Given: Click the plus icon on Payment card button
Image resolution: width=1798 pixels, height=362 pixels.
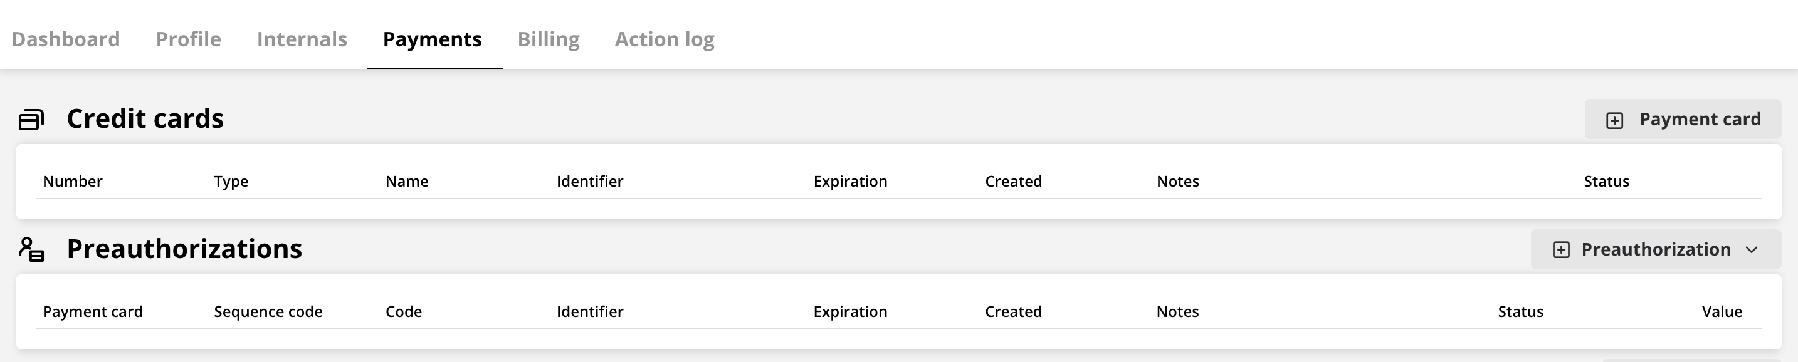Looking at the screenshot, I should pos(1614,120).
